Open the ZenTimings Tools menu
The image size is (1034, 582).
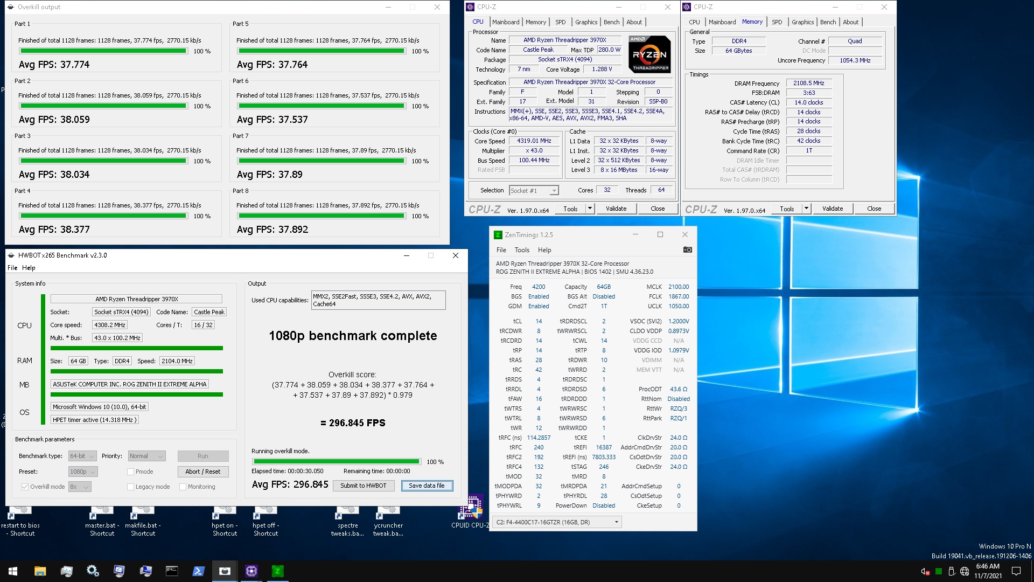[x=522, y=250]
